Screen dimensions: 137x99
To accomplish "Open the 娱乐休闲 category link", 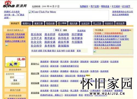I will pyautogui.click(x=36, y=34).
